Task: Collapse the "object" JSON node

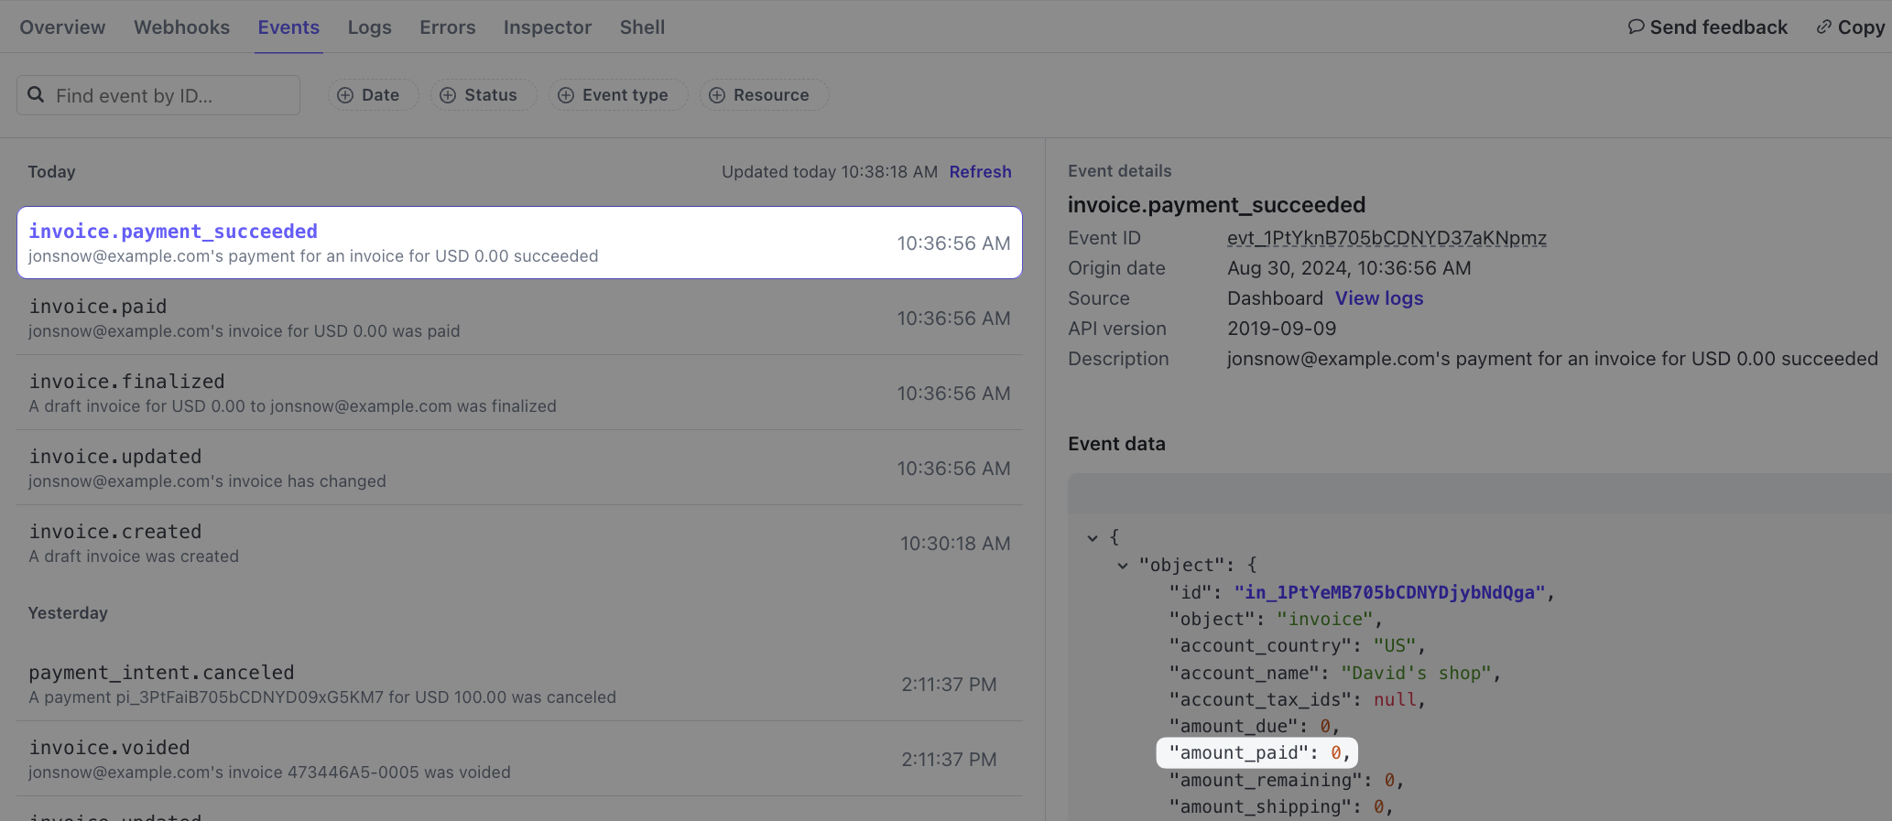Action: click(x=1122, y=566)
